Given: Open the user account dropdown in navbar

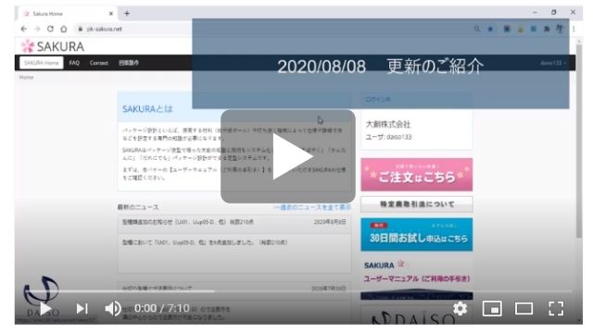Looking at the screenshot, I should 553,63.
